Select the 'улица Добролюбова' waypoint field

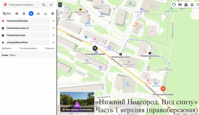point(28,43)
